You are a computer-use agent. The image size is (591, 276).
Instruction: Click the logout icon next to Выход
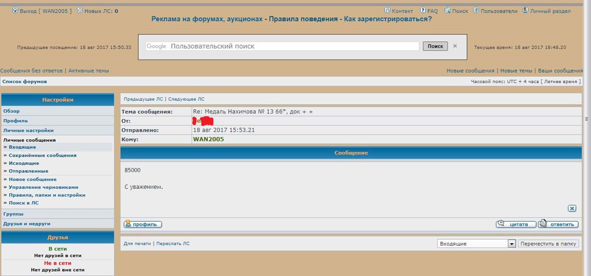(x=15, y=11)
